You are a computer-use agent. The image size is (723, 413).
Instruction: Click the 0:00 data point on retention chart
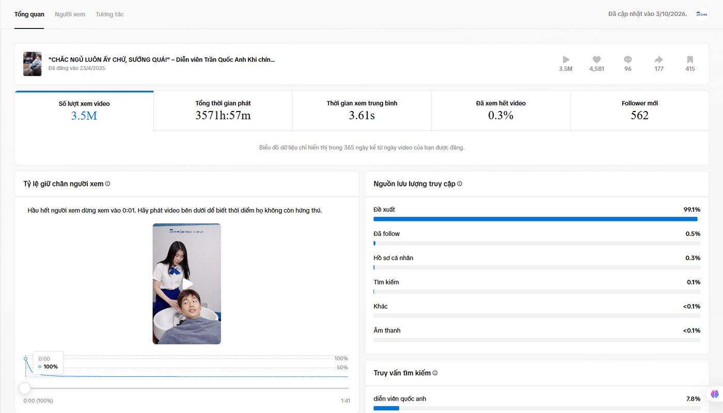click(x=25, y=358)
